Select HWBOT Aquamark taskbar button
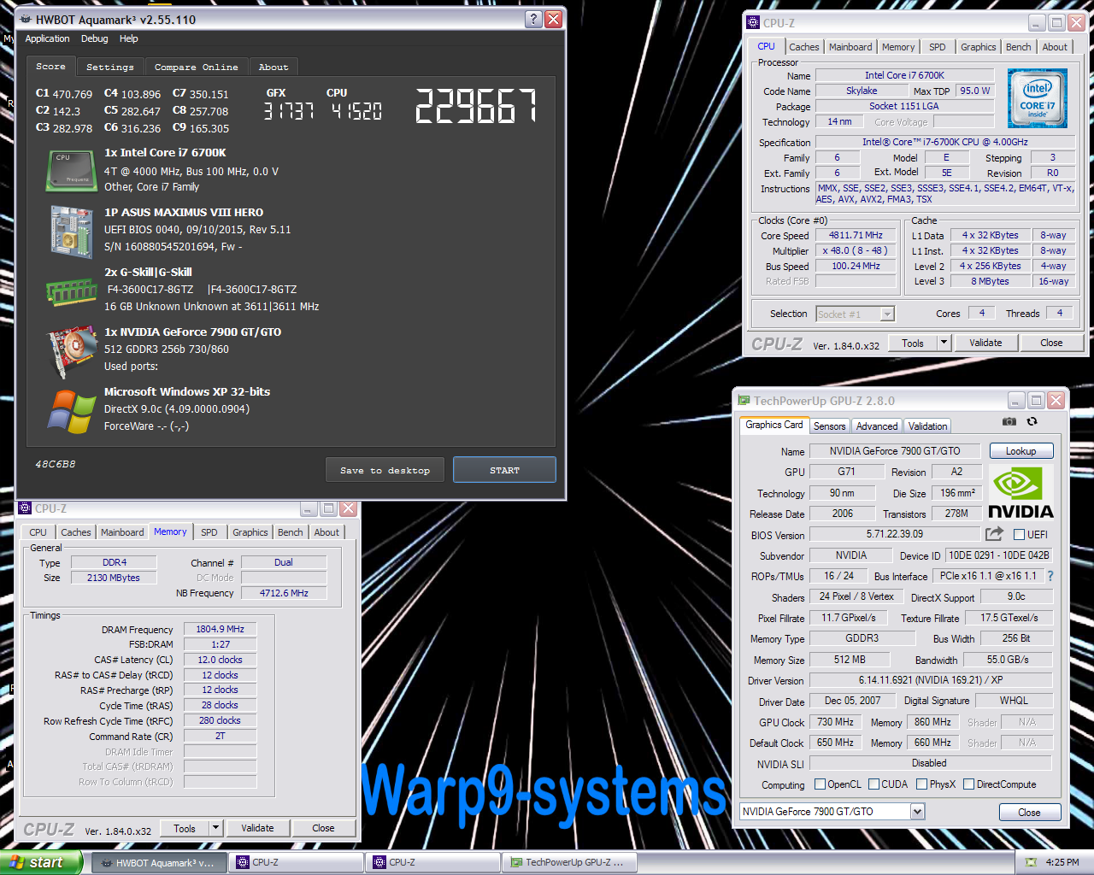 (160, 862)
